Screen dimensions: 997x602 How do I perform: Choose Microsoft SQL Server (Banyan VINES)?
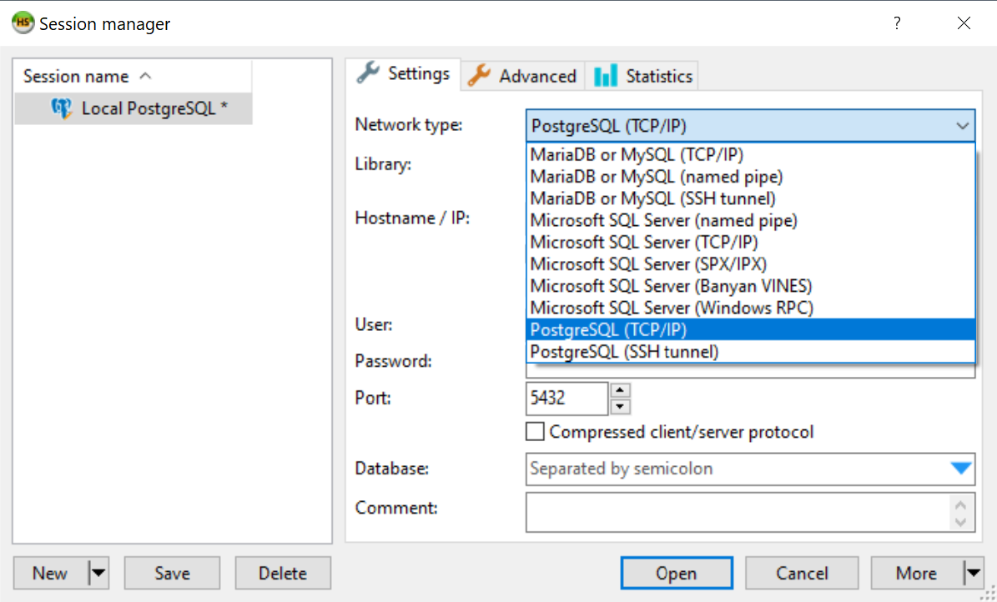(750, 286)
